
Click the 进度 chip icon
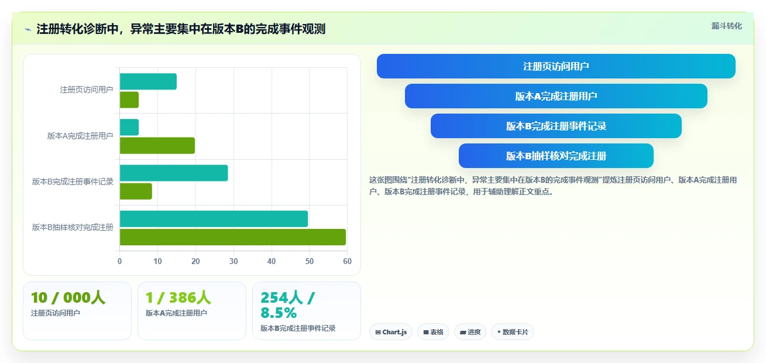coord(463,333)
